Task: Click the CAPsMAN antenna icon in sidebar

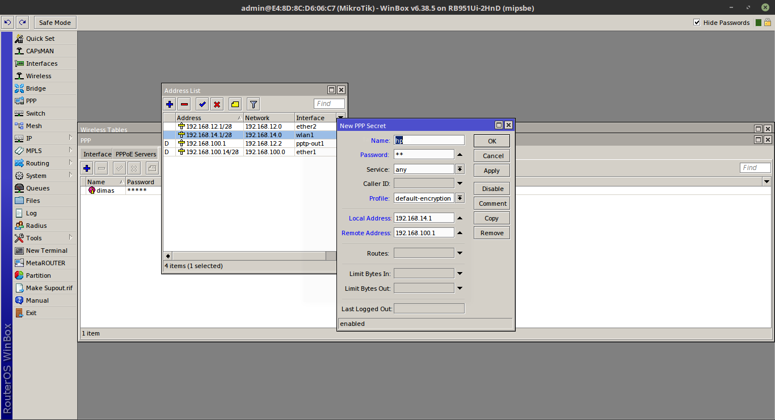Action: coord(19,51)
